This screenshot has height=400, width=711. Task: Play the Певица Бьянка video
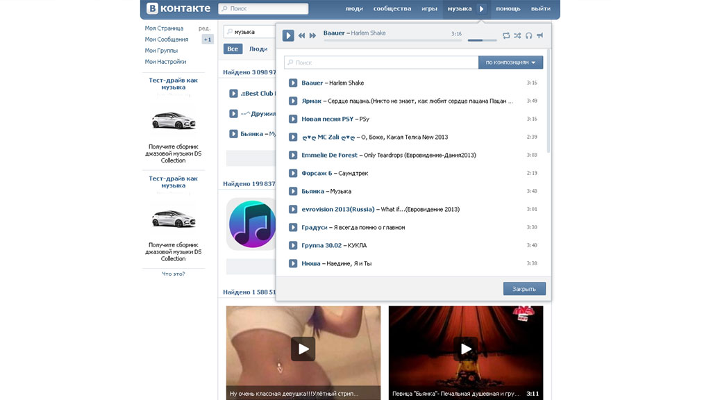(466, 349)
